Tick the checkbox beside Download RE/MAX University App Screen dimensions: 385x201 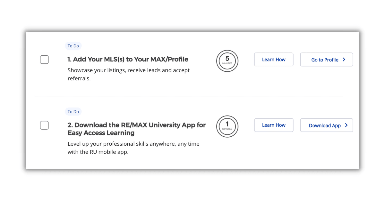point(44,125)
